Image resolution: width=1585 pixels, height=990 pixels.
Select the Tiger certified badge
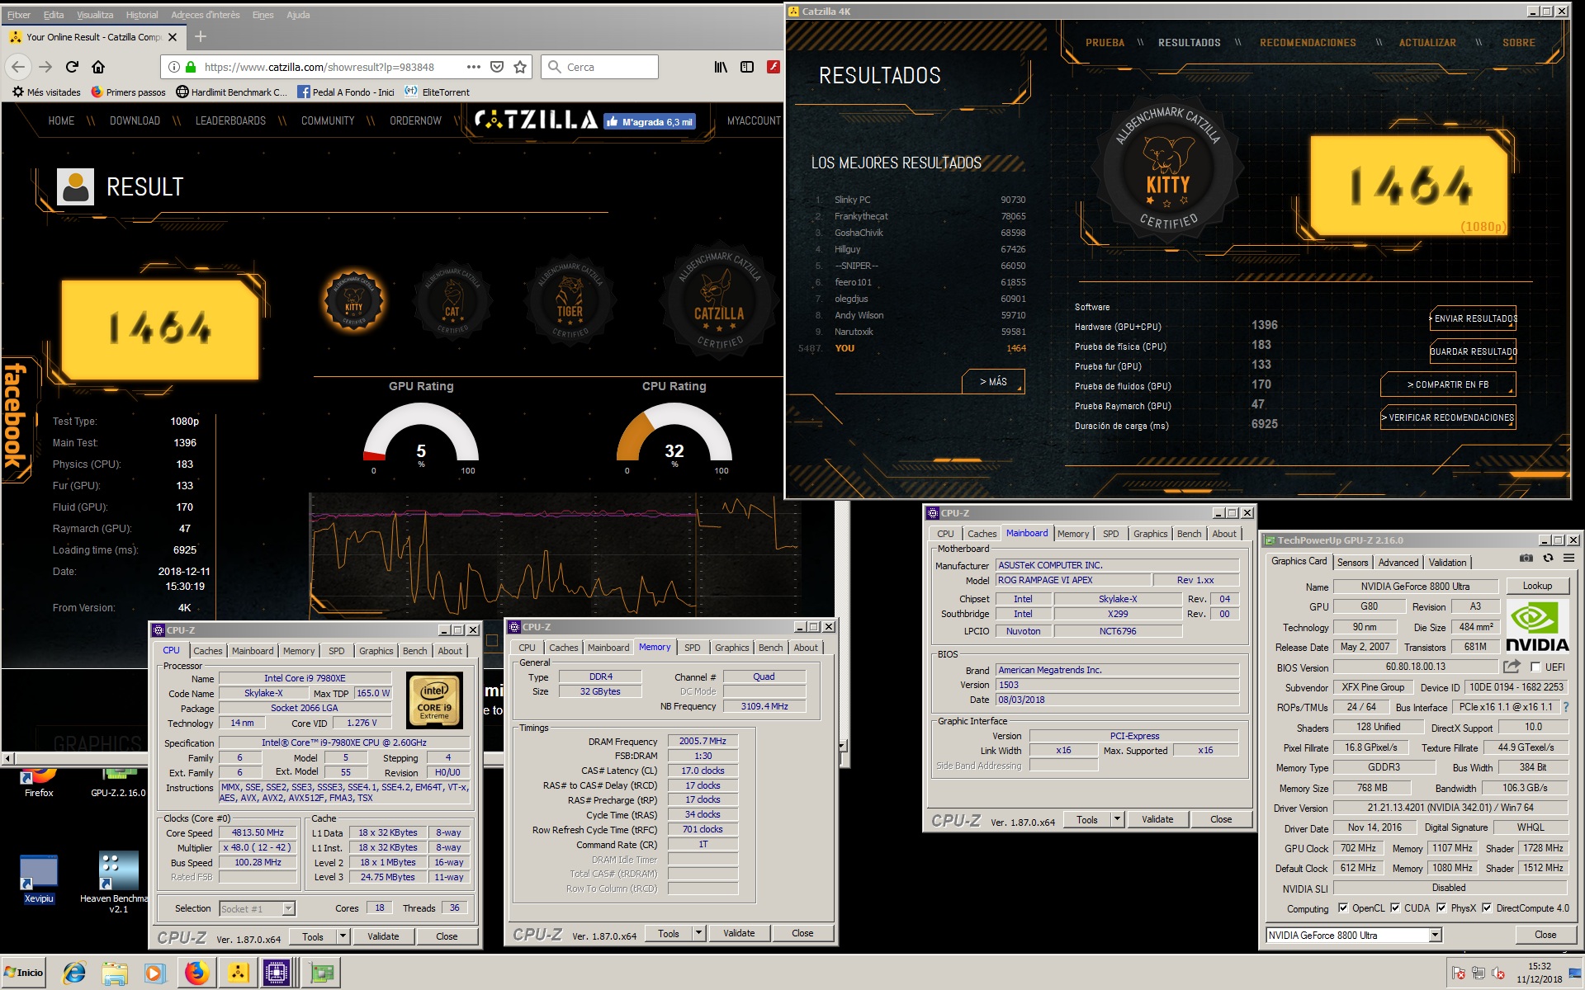(570, 299)
